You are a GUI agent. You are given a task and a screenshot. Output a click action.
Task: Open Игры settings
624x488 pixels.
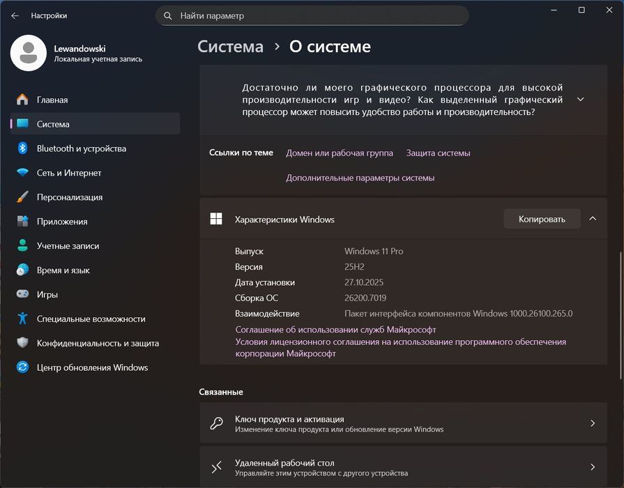coord(95,294)
